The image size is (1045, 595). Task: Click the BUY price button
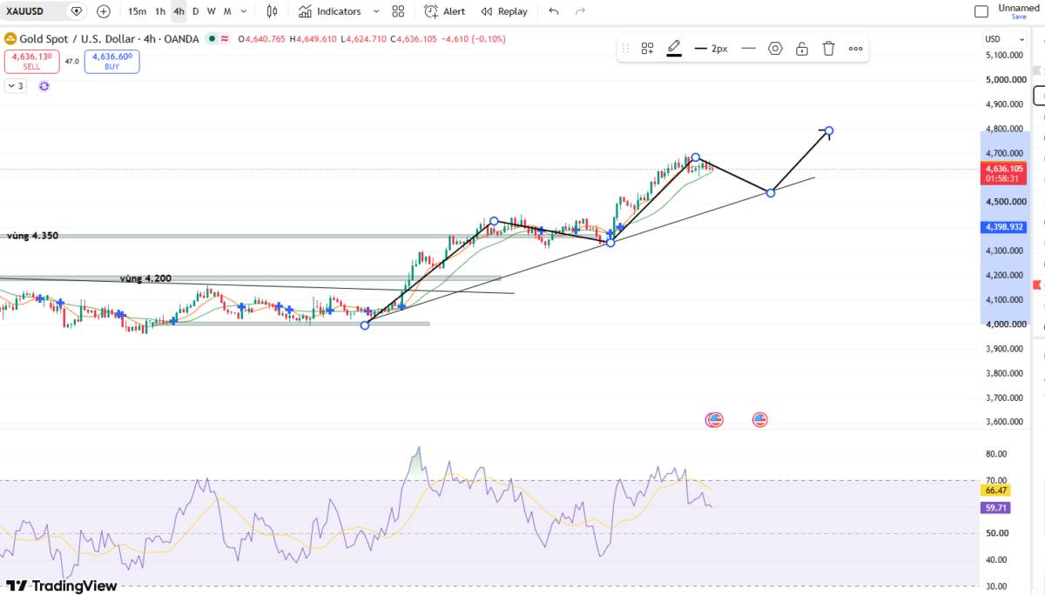111,61
